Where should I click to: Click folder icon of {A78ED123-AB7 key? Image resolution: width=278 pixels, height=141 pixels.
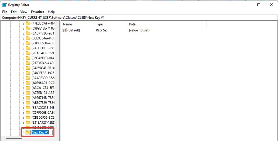point(28,93)
